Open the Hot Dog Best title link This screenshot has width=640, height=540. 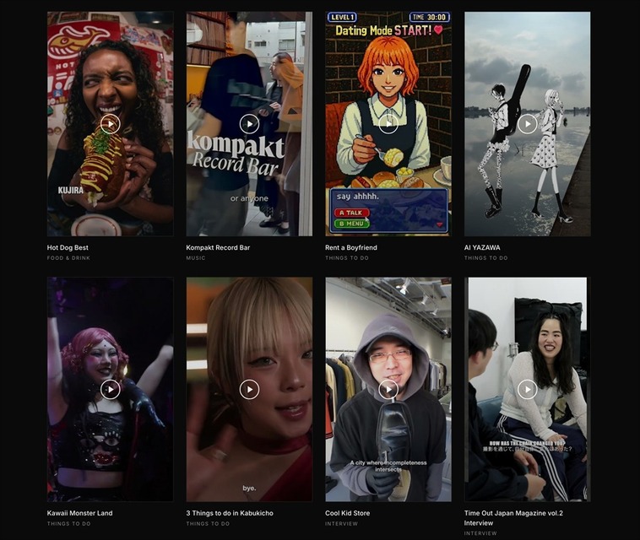click(68, 247)
